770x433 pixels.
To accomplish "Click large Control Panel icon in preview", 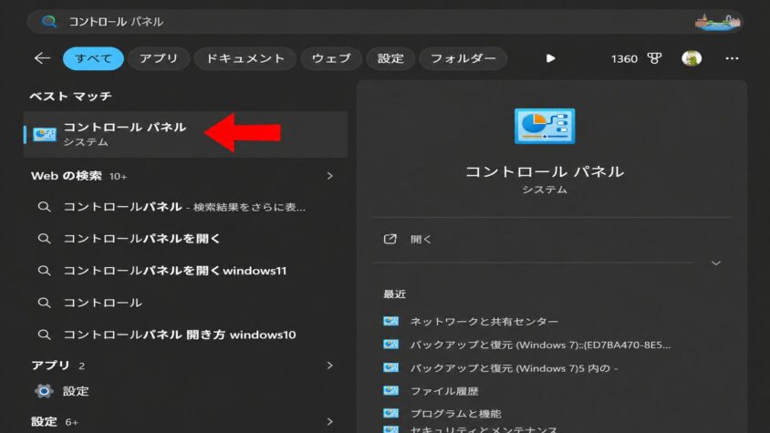I will (545, 126).
